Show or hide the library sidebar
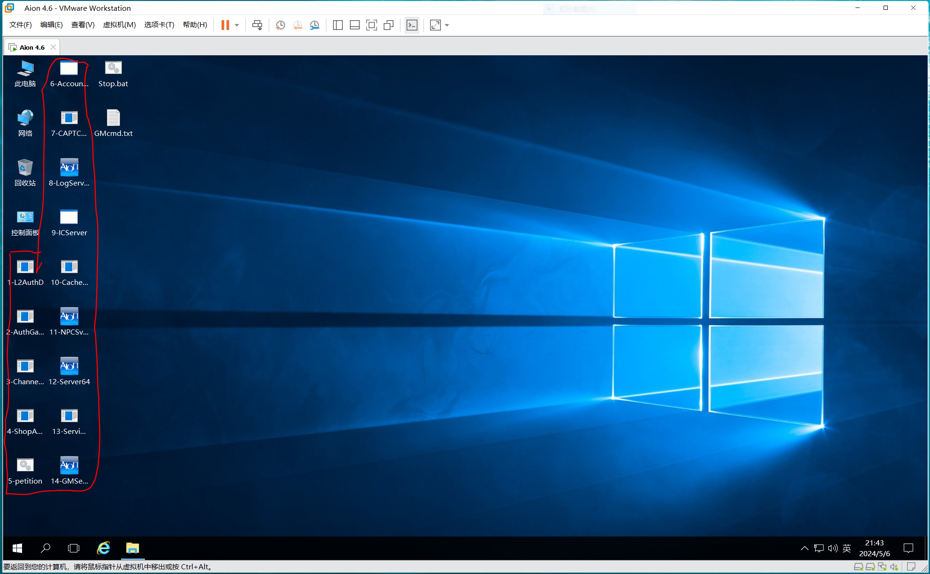 tap(338, 25)
